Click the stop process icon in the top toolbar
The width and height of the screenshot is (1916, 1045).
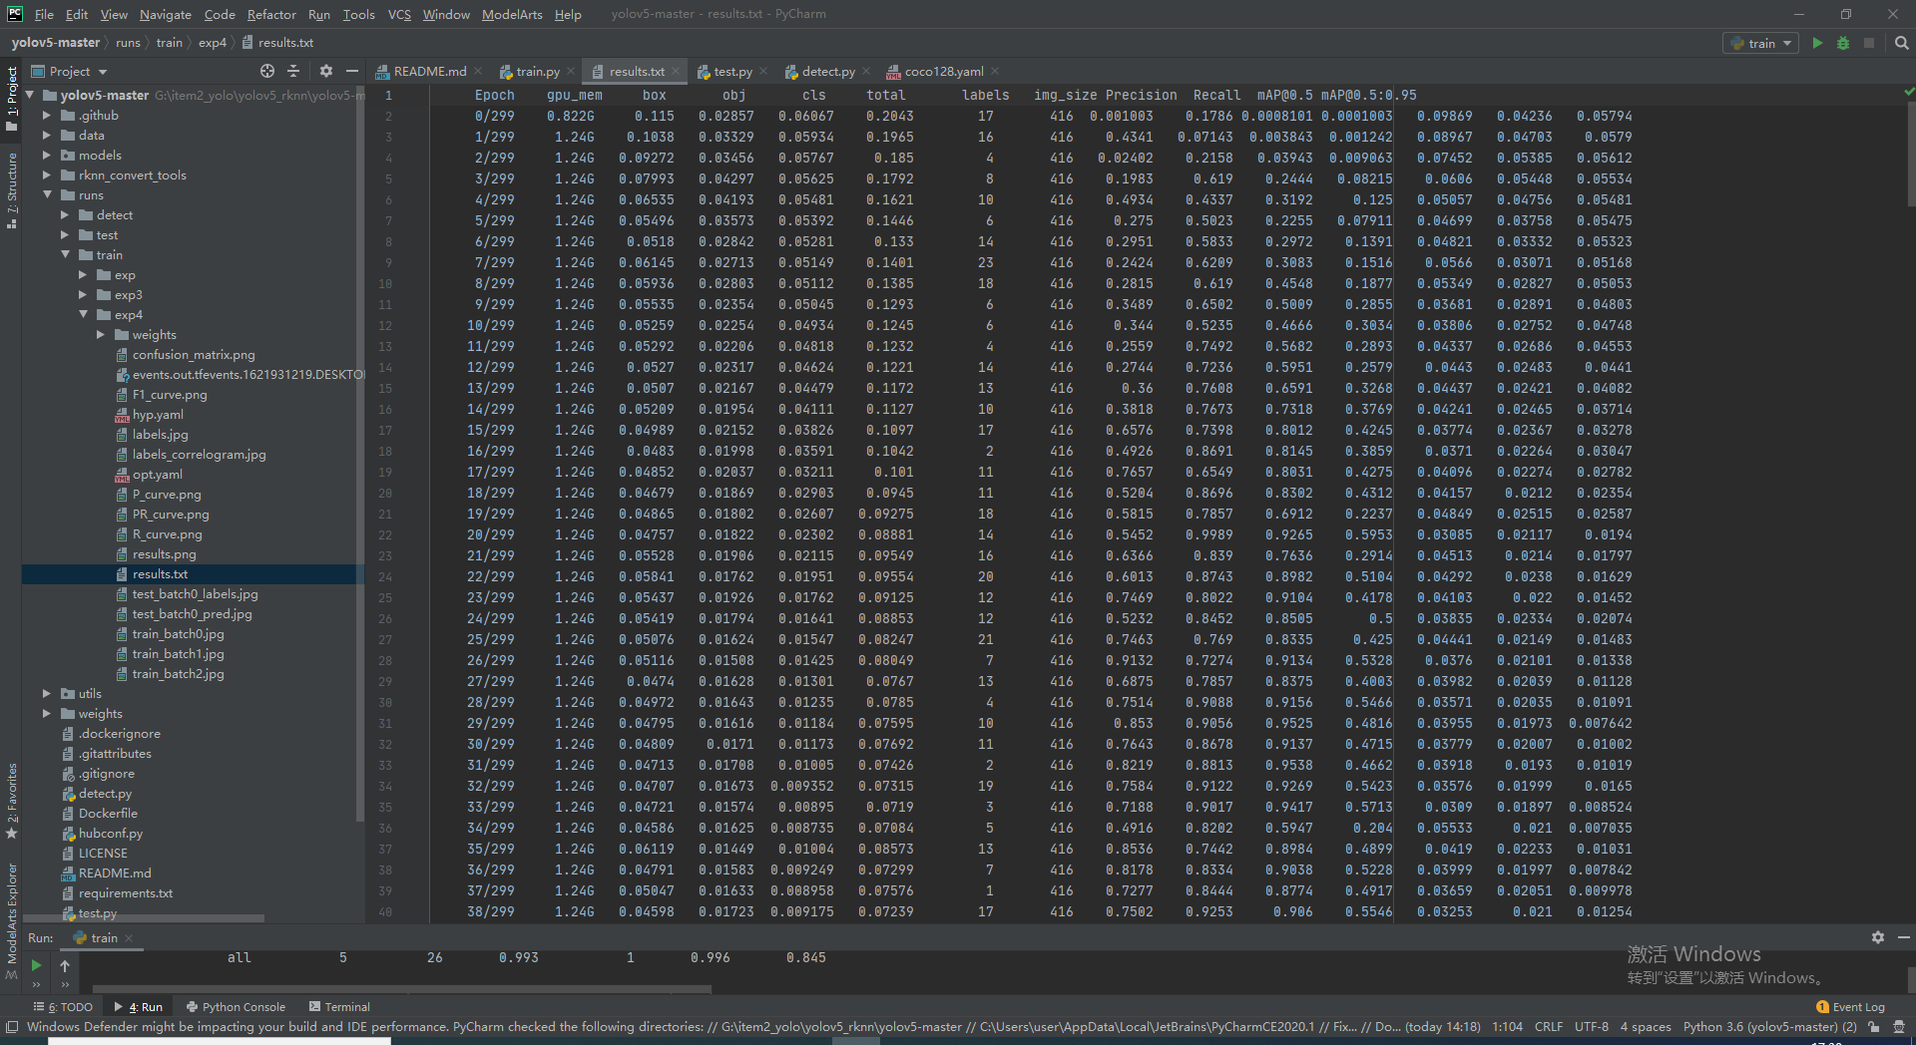point(1869,43)
